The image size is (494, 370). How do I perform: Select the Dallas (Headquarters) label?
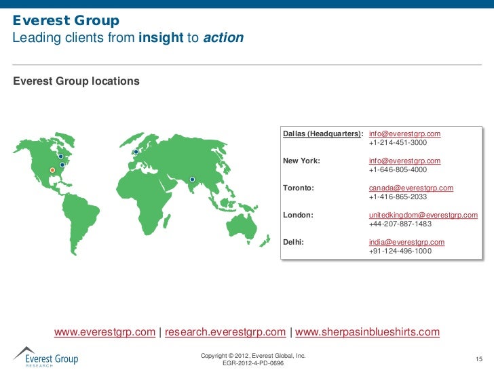point(323,133)
